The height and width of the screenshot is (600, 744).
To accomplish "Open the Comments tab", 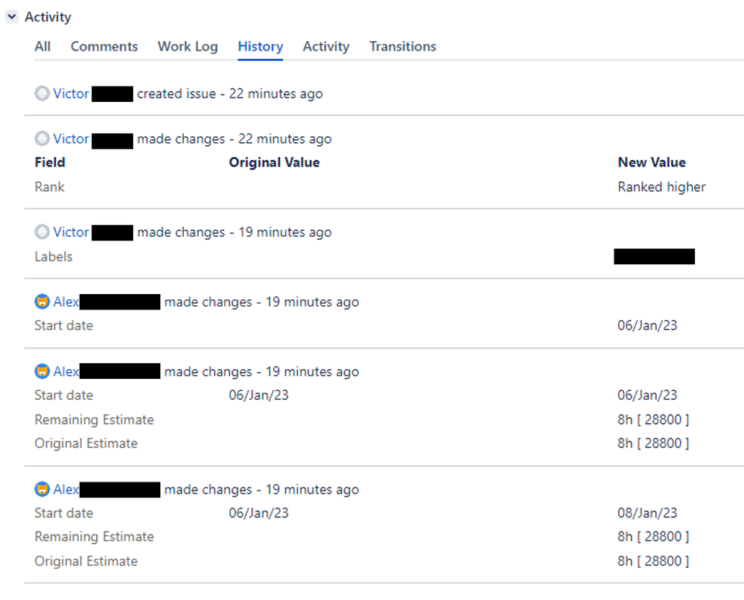I will [104, 46].
